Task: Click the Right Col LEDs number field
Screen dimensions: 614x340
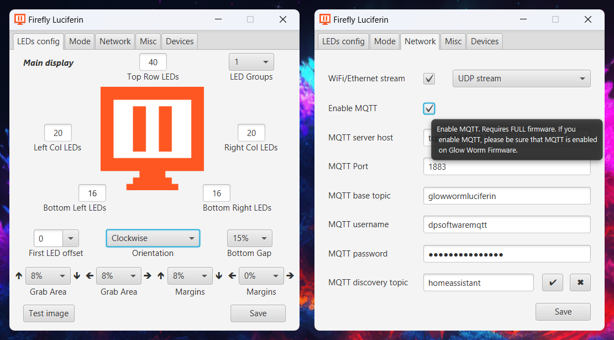Action: (251, 133)
